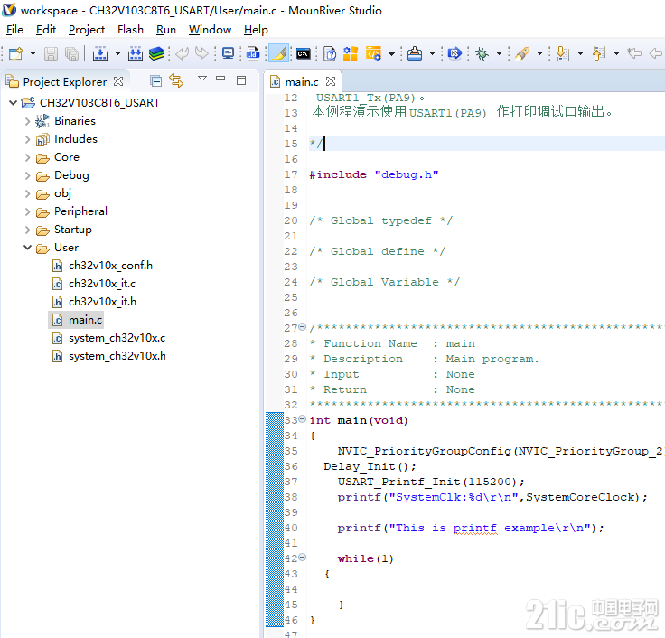Open dropdown beside flashlight icon

(x=539, y=53)
